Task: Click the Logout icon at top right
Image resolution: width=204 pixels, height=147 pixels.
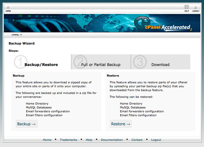Action: [x=196, y=8]
